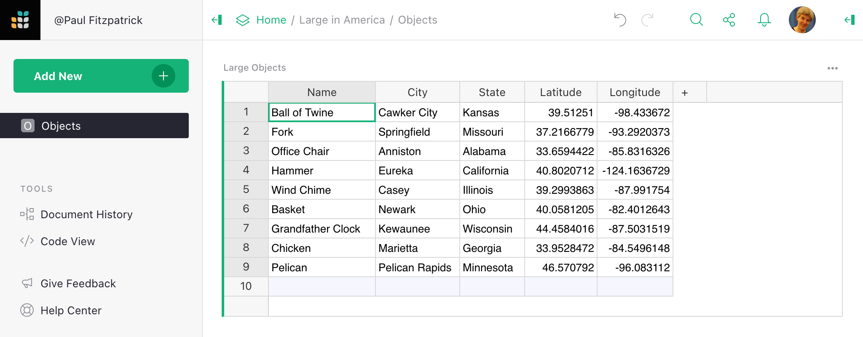
Task: Click the Add New button
Action: pos(101,76)
